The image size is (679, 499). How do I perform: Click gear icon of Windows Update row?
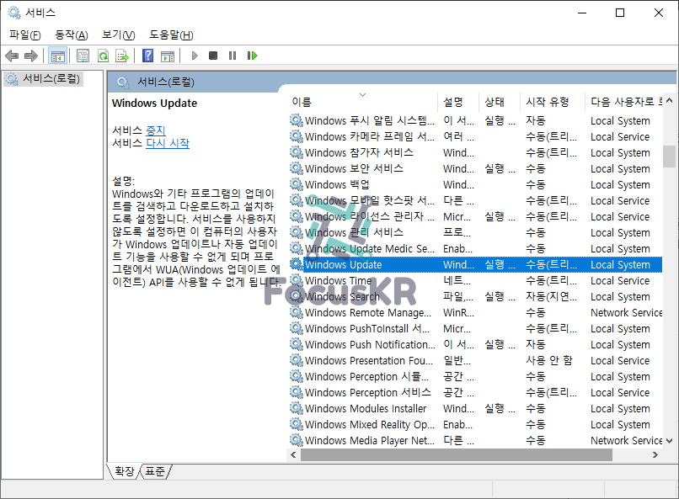click(297, 264)
